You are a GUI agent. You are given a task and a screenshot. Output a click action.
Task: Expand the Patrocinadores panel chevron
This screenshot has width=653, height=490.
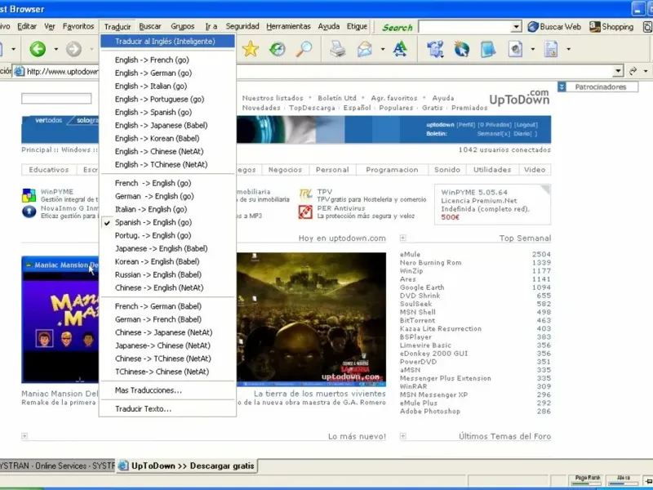point(562,87)
